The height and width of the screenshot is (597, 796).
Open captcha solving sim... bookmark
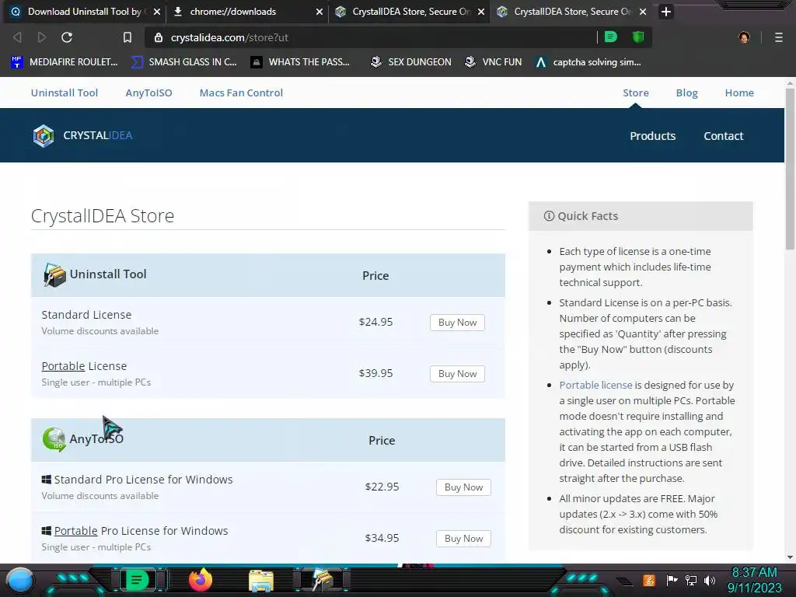coord(588,62)
